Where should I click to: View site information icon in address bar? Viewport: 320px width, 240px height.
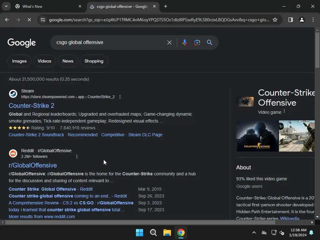pos(43,20)
